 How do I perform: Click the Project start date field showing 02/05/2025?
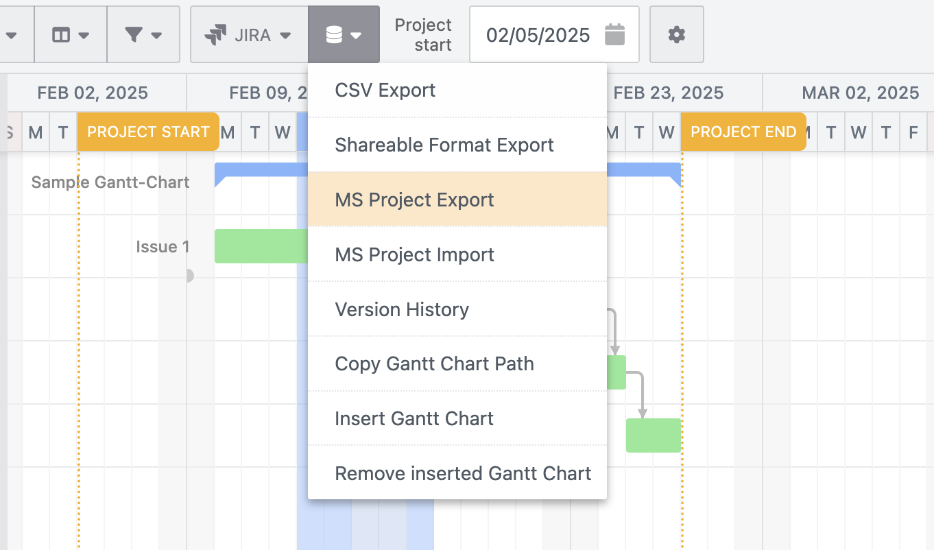[x=539, y=35]
